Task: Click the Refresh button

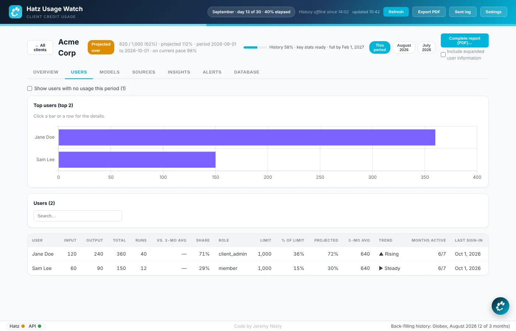Action: pyautogui.click(x=396, y=12)
